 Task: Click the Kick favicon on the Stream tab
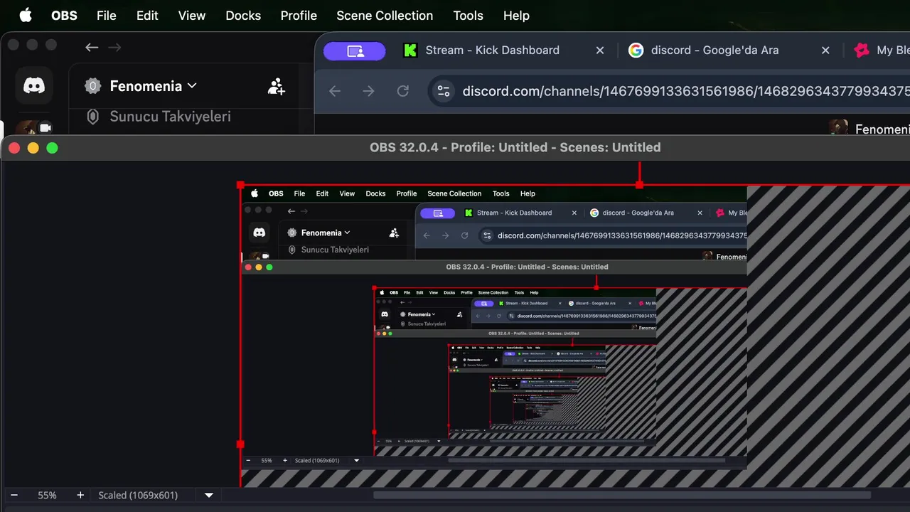[x=410, y=50]
